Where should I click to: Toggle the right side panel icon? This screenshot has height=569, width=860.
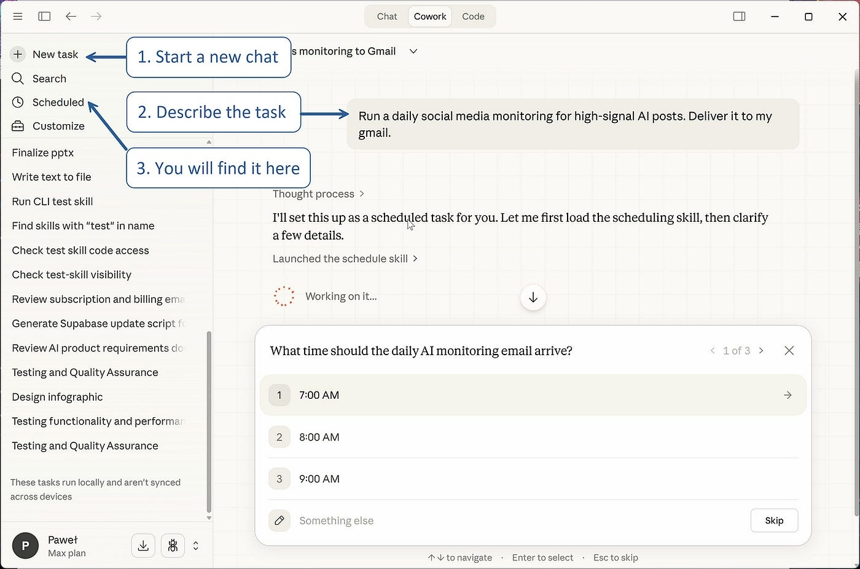click(x=740, y=17)
